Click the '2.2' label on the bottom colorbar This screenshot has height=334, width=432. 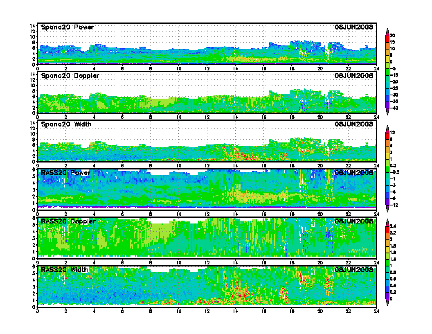(393, 233)
